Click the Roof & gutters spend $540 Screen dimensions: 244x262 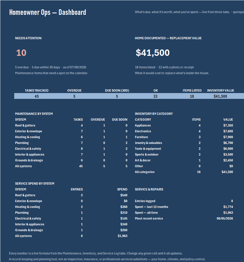point(124,195)
